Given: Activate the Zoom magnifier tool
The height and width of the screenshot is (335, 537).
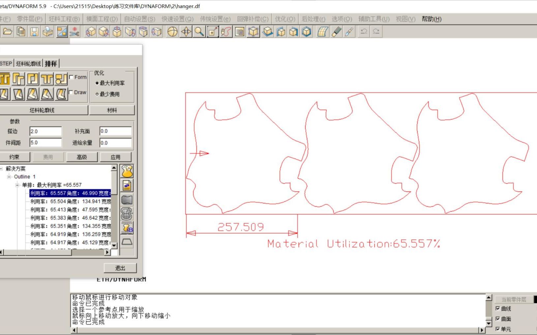Looking at the screenshot, I should tap(198, 32).
